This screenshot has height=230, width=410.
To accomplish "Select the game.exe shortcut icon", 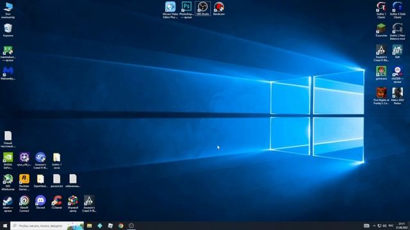I will [381, 73].
